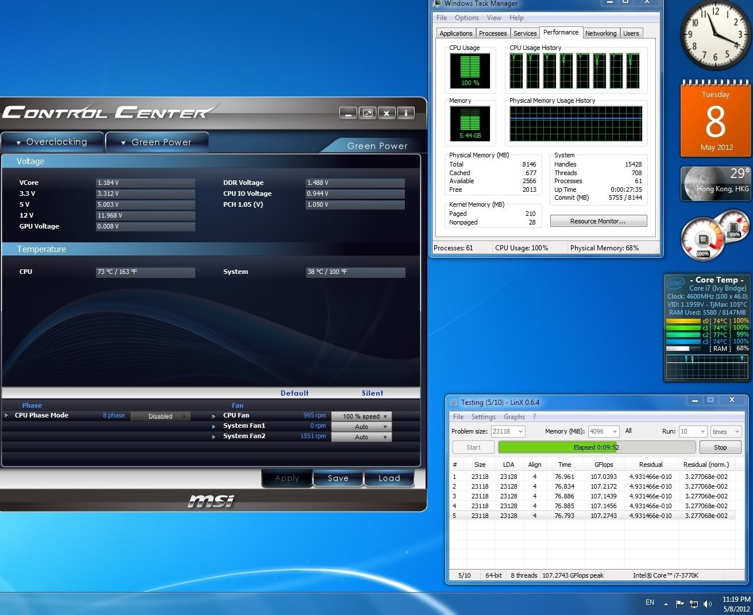This screenshot has height=615, width=753.
Task: Click the Intel logo in Core Temp gadget
Action: [676, 283]
